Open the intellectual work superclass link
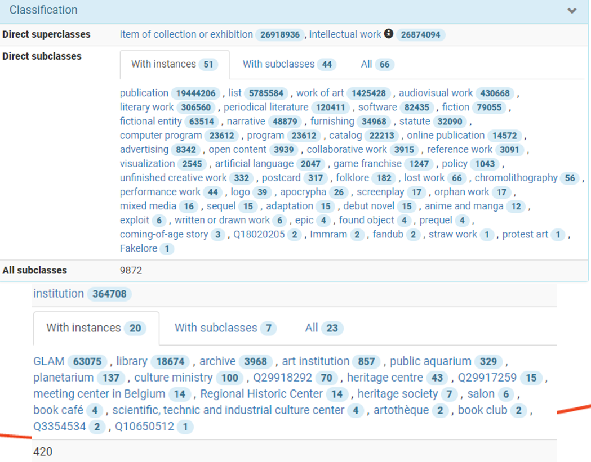This screenshot has height=462, width=591. (345, 34)
